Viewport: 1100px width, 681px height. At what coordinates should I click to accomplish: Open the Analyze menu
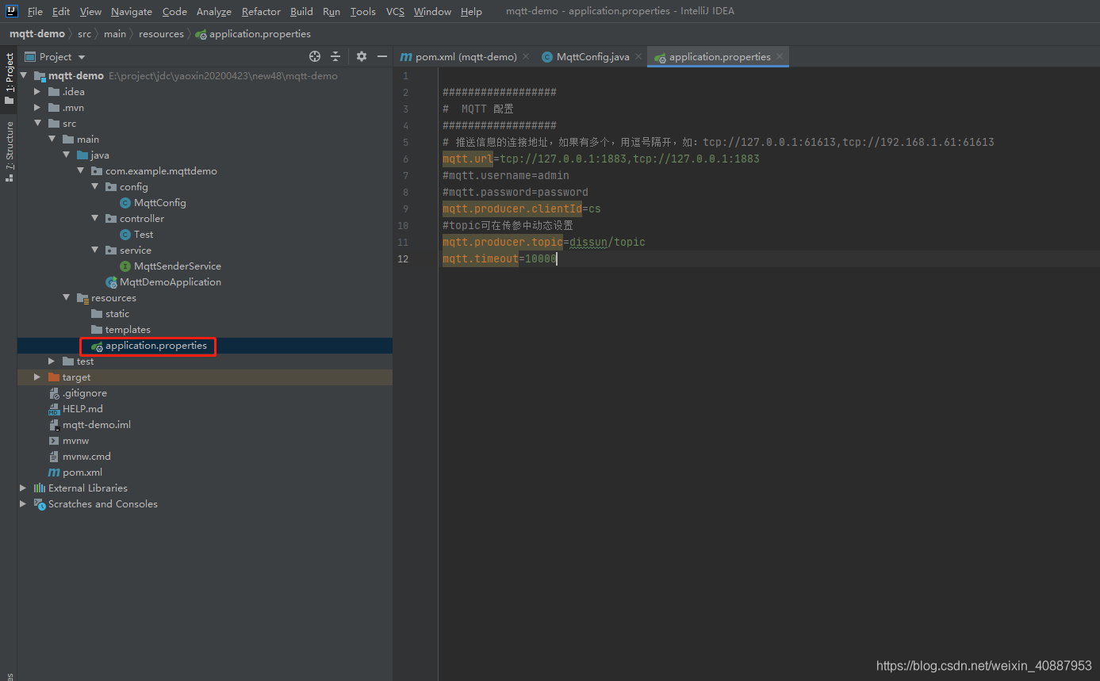pyautogui.click(x=214, y=11)
